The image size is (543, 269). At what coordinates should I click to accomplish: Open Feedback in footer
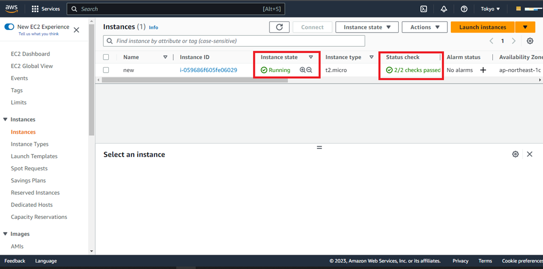[15, 260]
